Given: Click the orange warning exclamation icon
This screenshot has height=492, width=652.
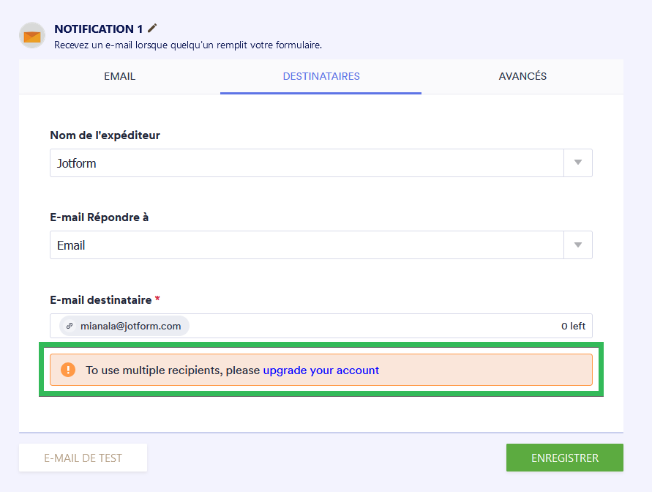Looking at the screenshot, I should (68, 370).
